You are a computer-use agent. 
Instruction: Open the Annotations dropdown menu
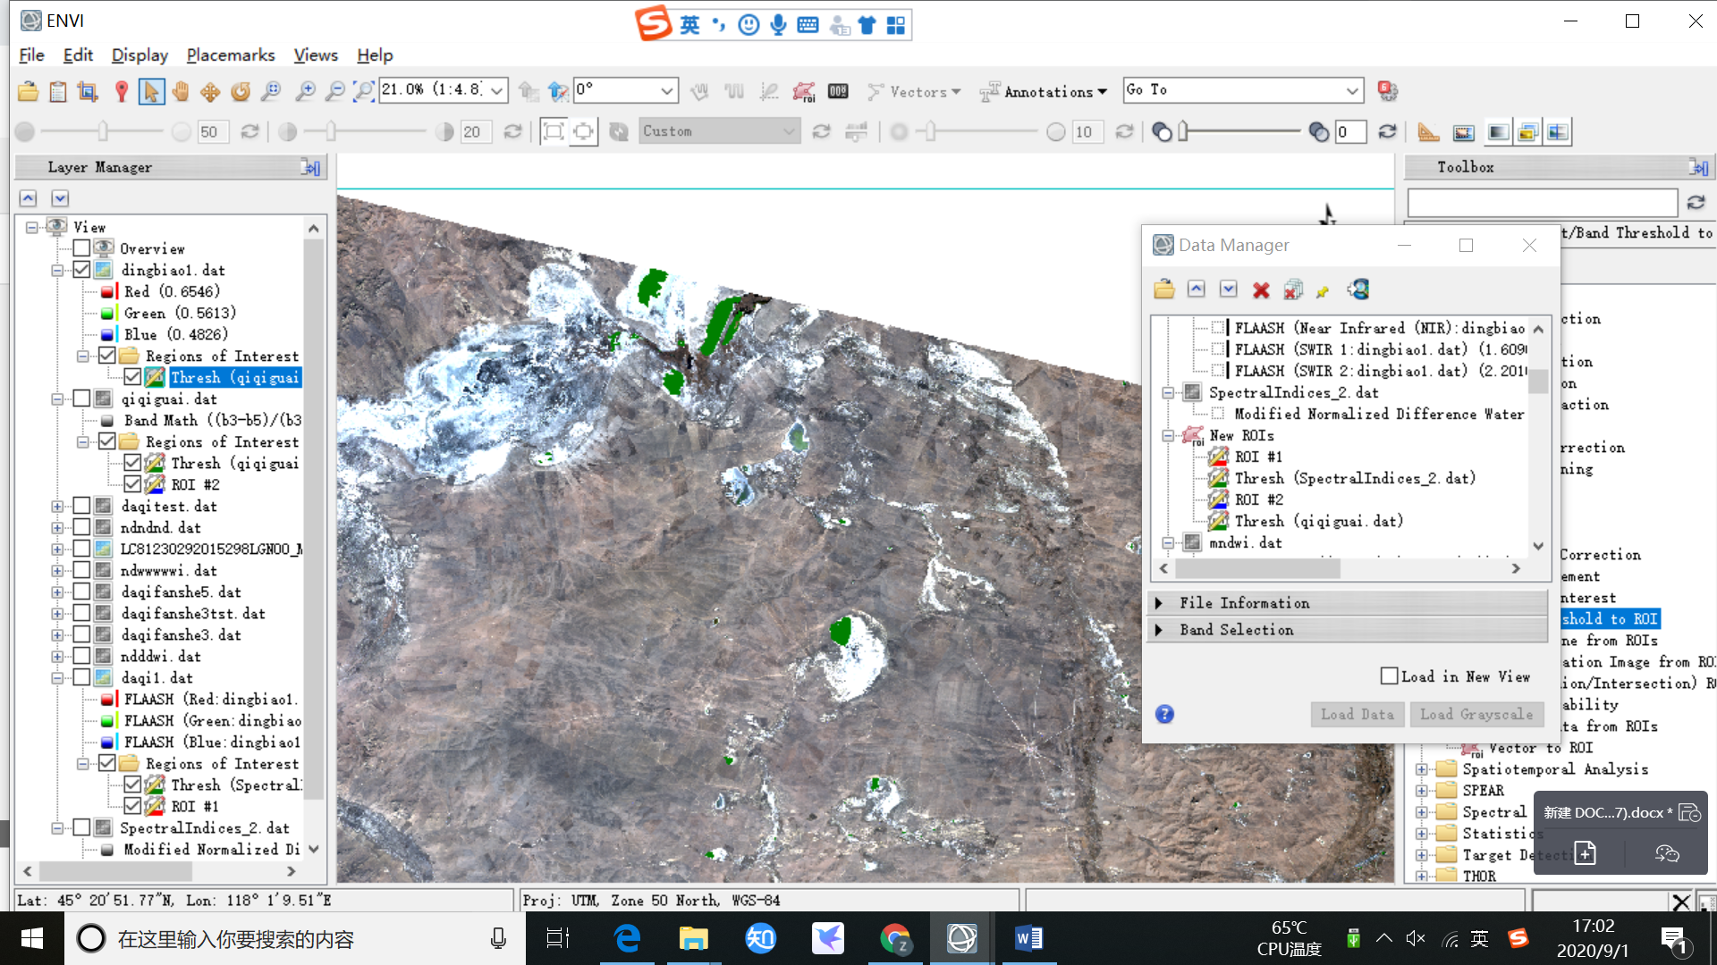1044,91
